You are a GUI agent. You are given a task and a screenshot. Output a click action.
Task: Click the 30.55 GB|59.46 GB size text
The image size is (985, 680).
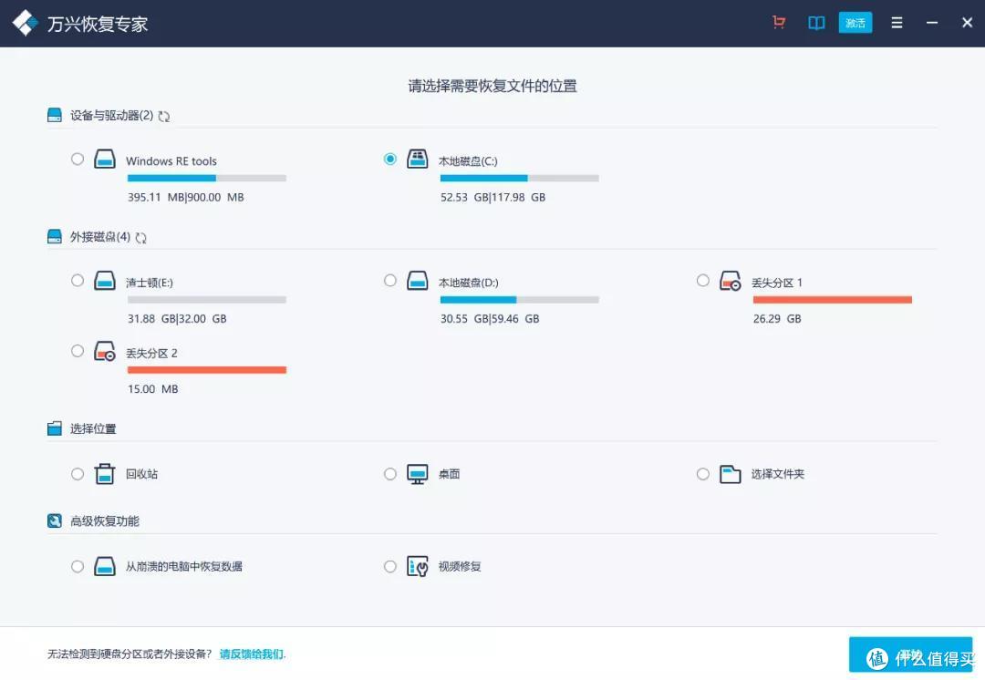pos(490,319)
